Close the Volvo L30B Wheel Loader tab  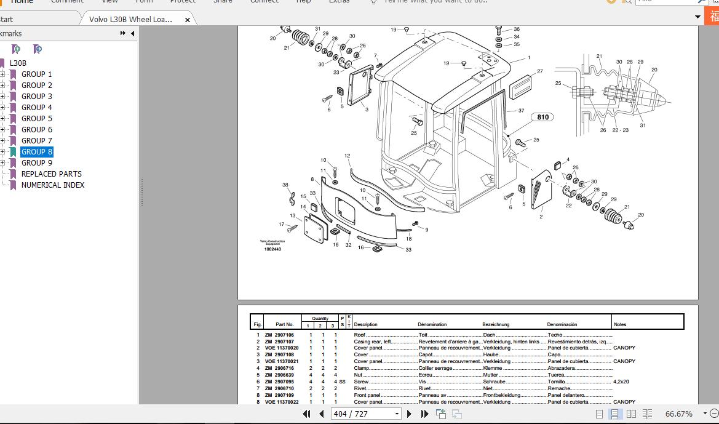point(187,20)
